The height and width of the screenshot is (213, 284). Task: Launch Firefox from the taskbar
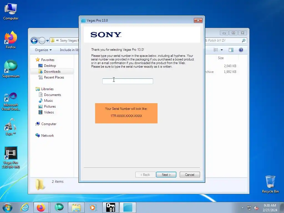41,207
